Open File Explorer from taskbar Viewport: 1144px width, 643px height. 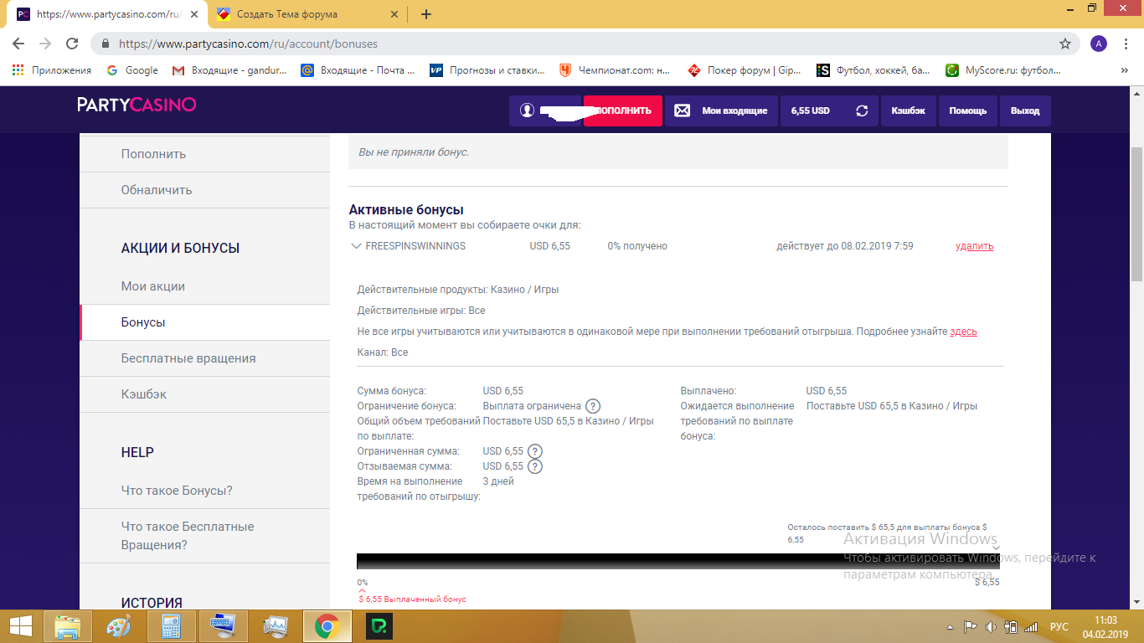68,626
